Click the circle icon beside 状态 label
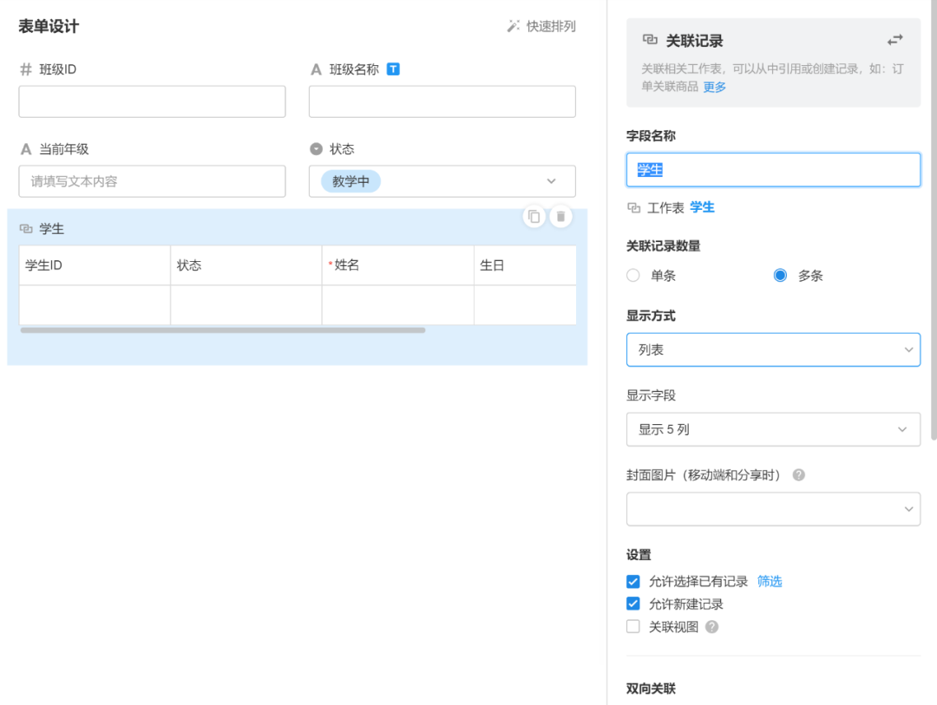The image size is (937, 705). click(x=315, y=148)
